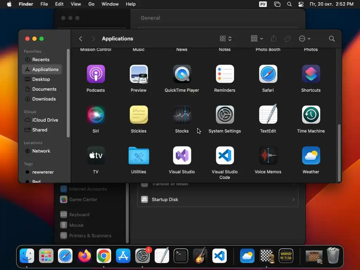Select Printers & Scanners in System Settings

[x=92, y=236]
